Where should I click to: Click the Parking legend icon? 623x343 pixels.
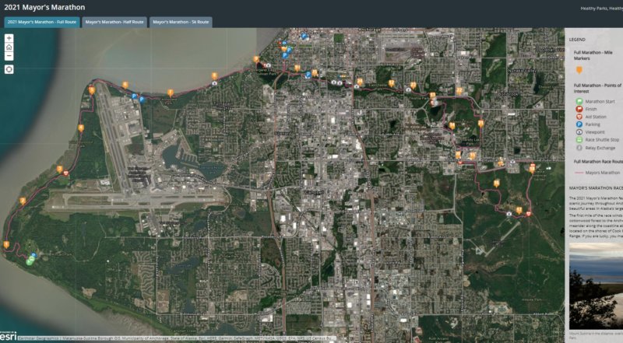click(x=579, y=124)
